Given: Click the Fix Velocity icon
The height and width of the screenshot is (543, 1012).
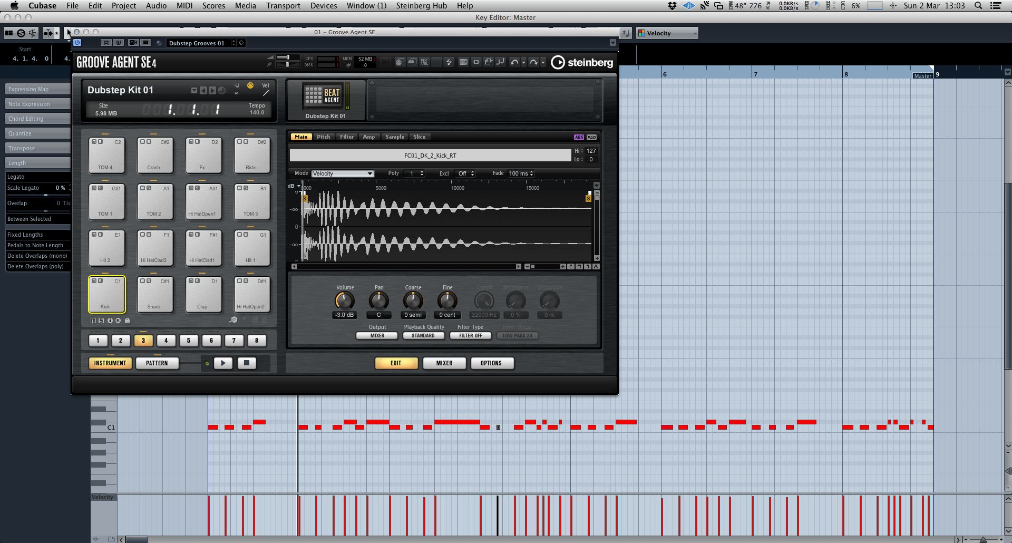Looking at the screenshot, I should 424,62.
